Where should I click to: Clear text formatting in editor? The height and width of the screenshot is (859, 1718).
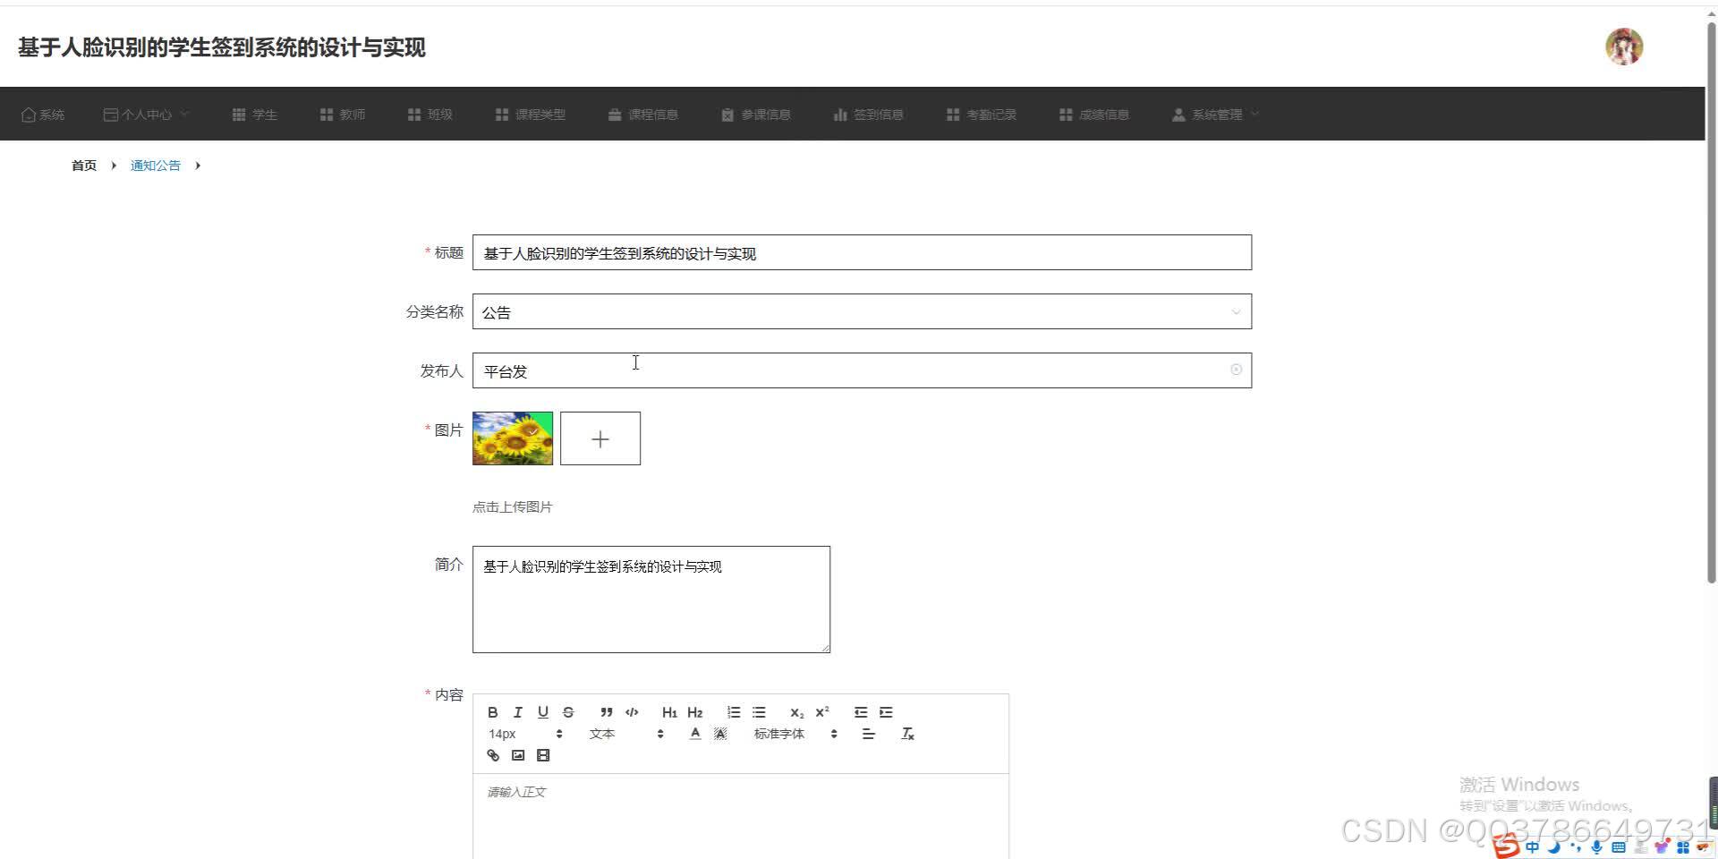tap(907, 734)
